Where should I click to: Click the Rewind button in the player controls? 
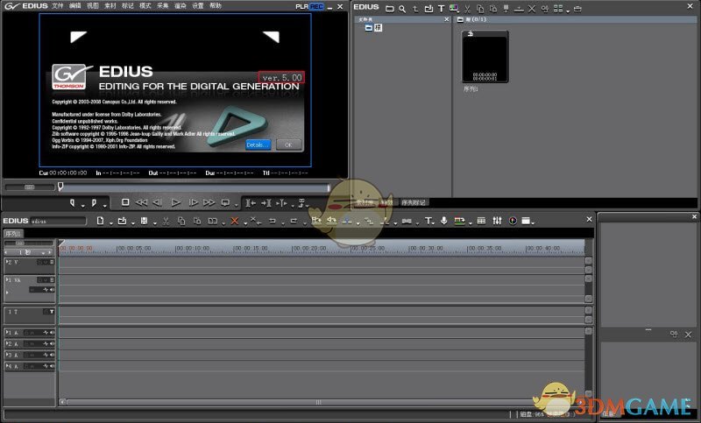[141, 202]
